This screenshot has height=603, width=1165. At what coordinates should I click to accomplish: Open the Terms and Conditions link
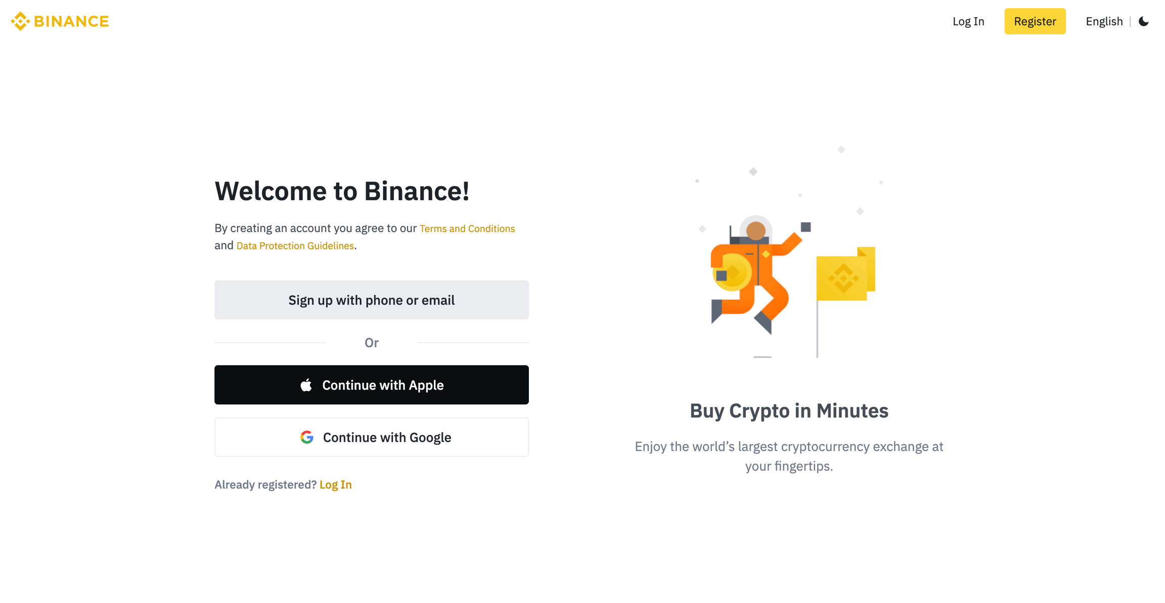(x=467, y=228)
